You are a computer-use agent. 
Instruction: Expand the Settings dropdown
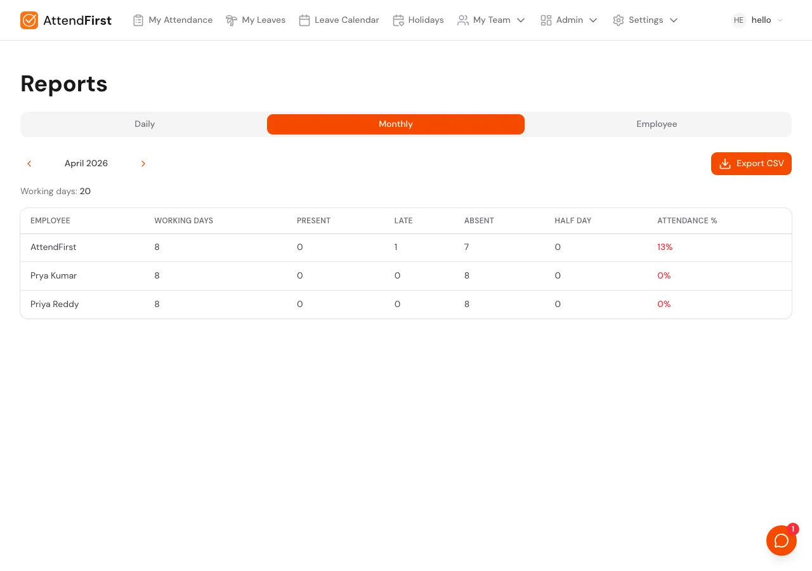673,20
